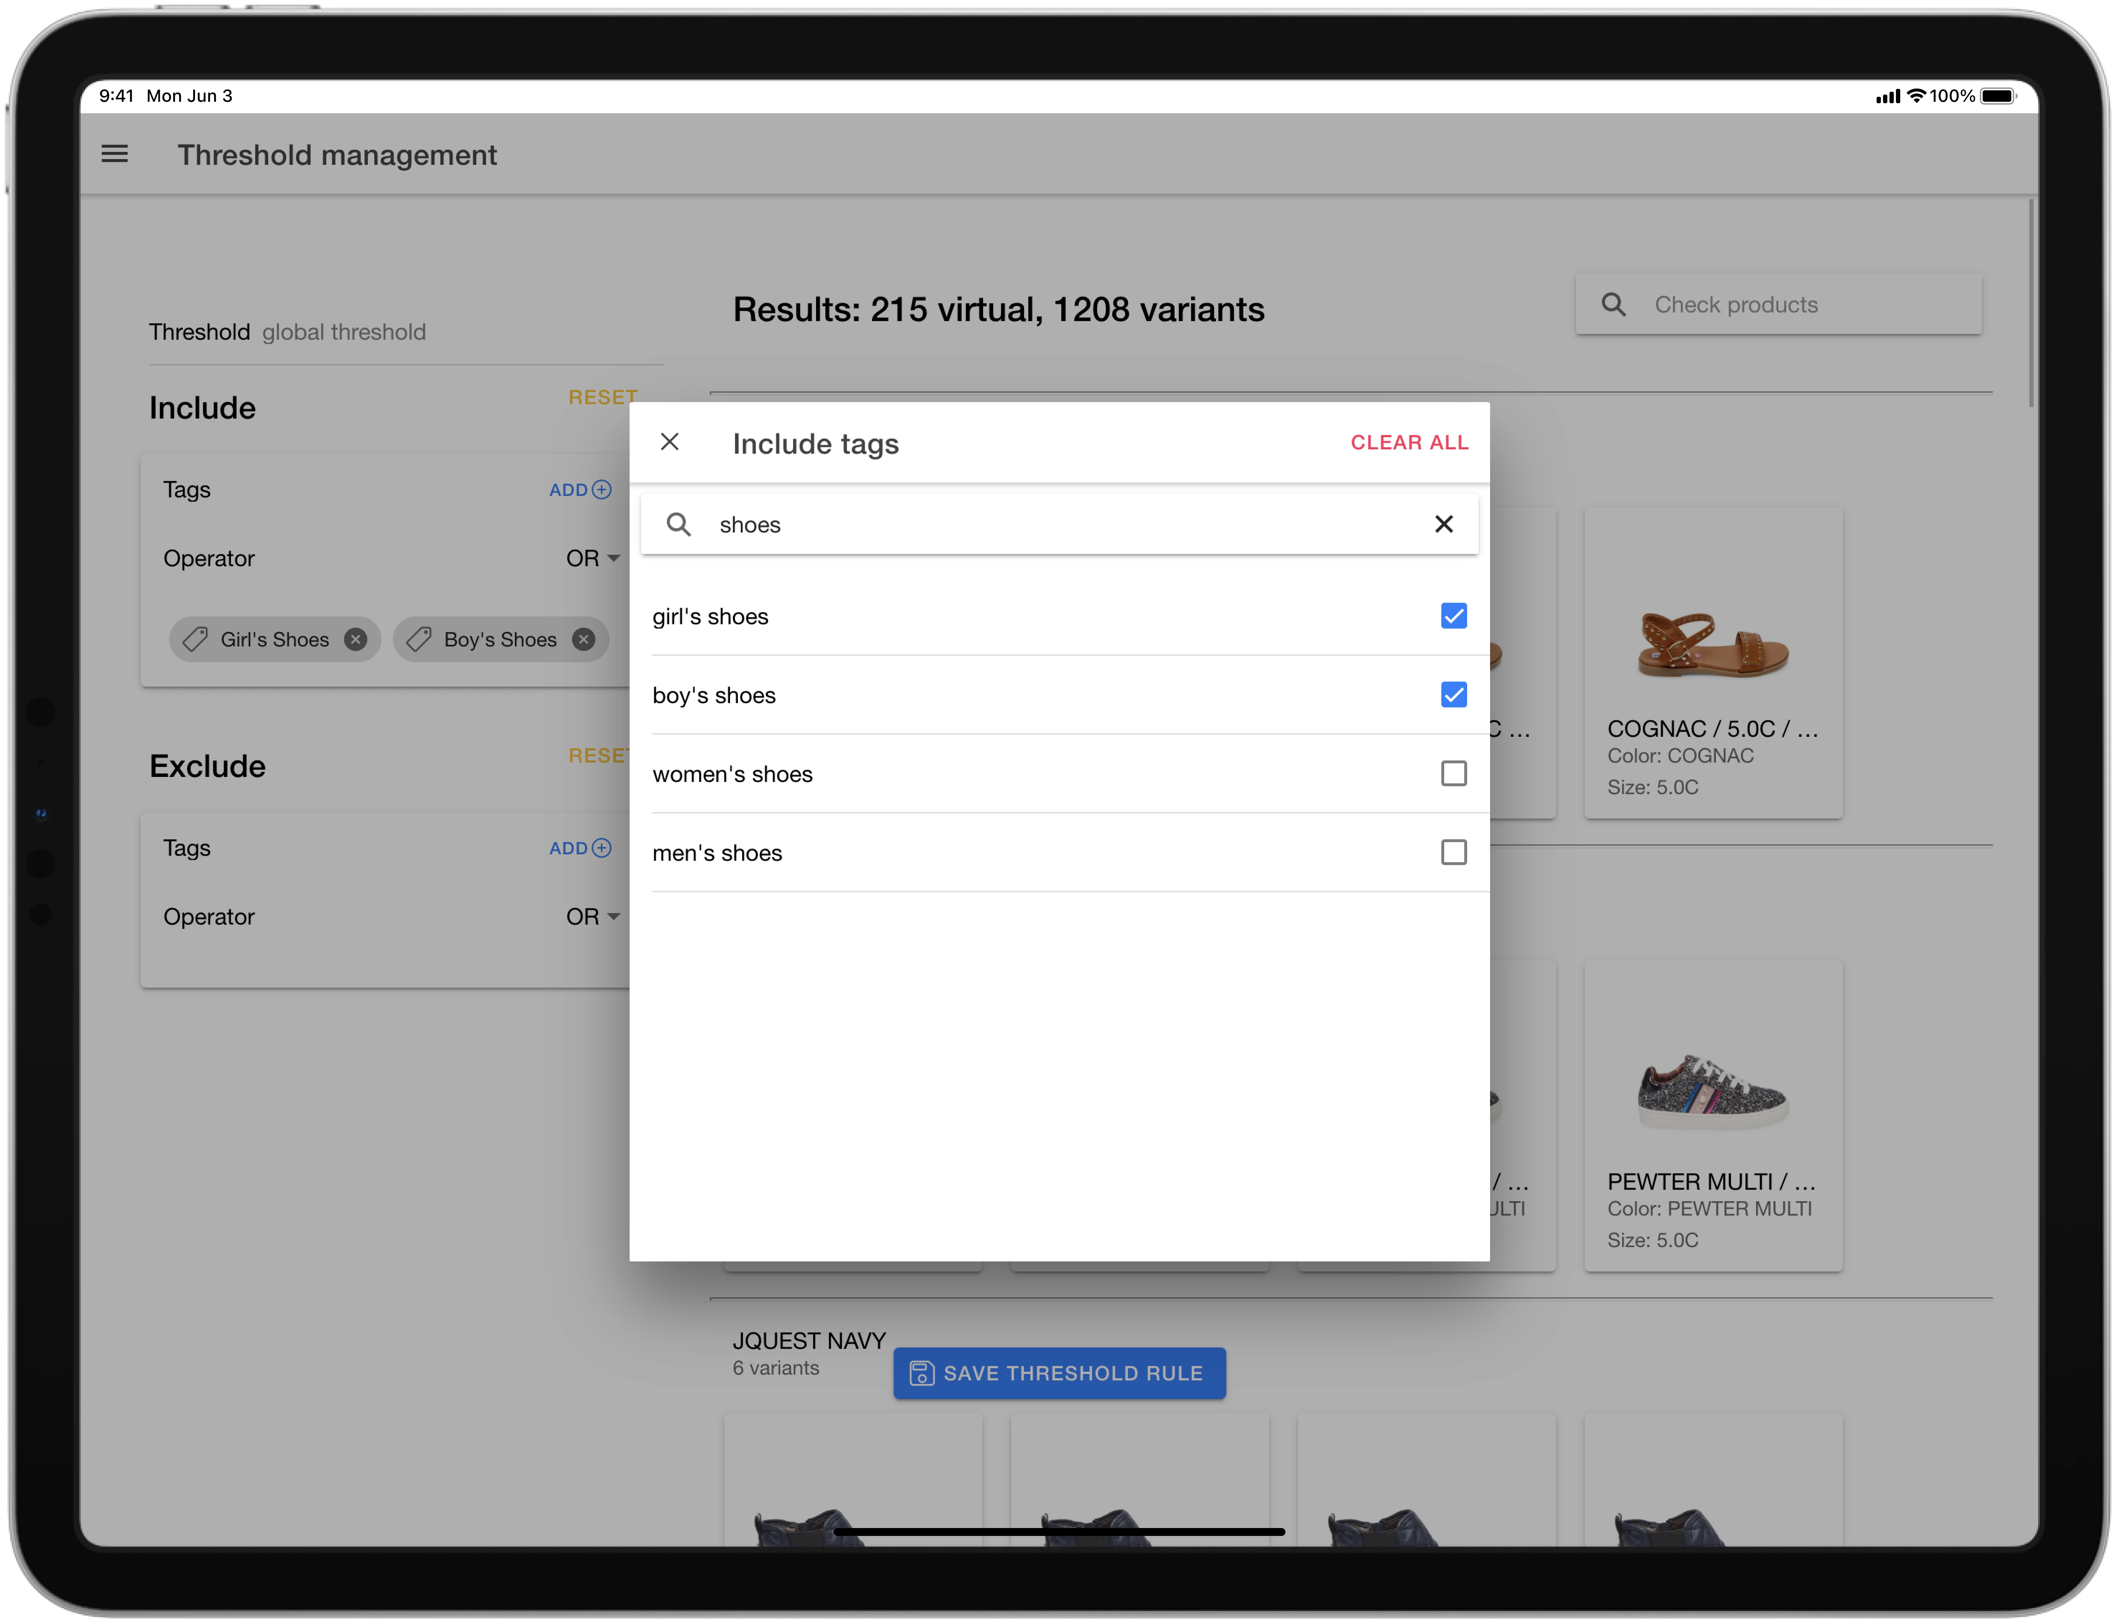This screenshot has height=1623, width=2115.
Task: Click the global threshold text
Action: coord(344,332)
